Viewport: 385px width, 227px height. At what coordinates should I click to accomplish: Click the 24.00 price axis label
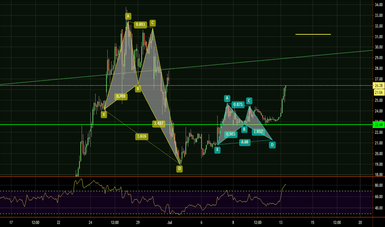379,111
